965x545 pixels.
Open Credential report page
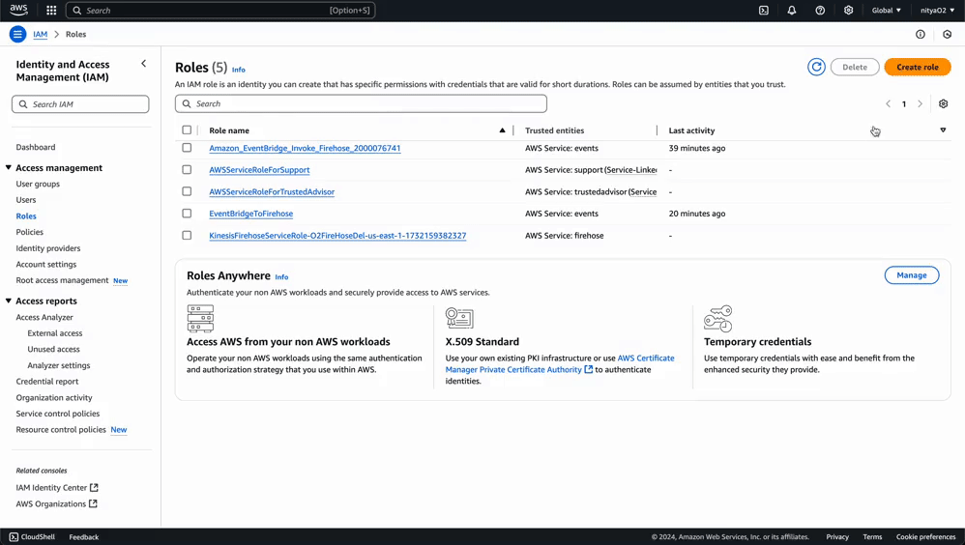point(47,382)
